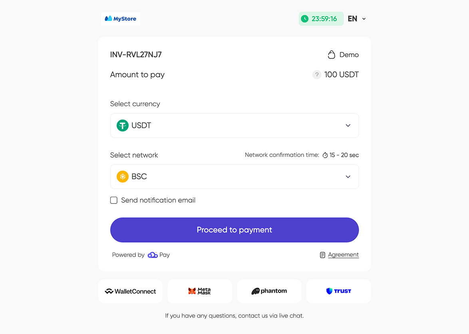
Task: Click the Tether USDT coin icon
Action: [122, 125]
